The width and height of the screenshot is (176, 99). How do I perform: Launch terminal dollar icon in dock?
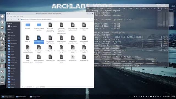pos(2,61)
